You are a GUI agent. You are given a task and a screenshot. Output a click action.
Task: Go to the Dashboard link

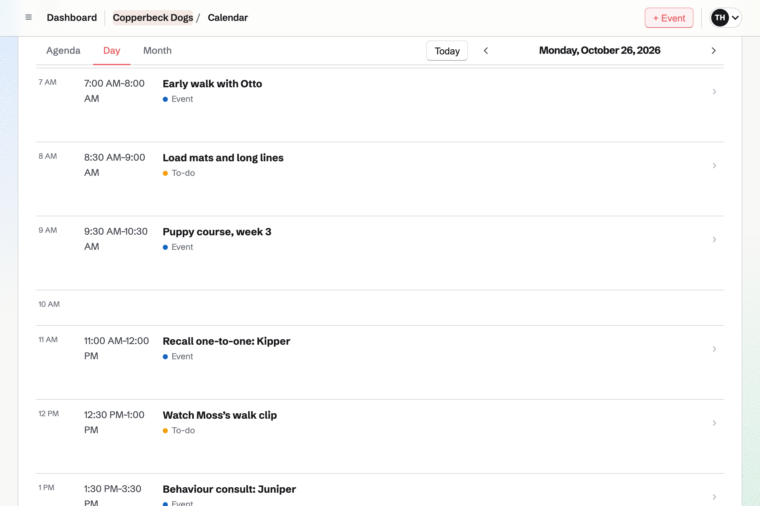click(72, 17)
